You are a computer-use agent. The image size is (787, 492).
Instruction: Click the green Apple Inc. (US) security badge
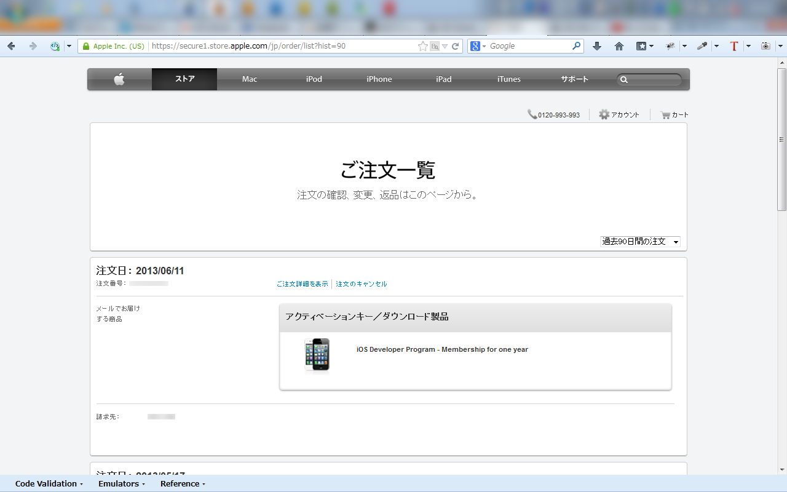[113, 46]
